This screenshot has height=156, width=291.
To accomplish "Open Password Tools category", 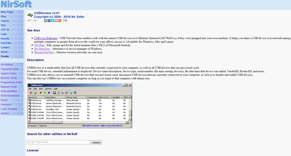I will [x=12, y=69].
